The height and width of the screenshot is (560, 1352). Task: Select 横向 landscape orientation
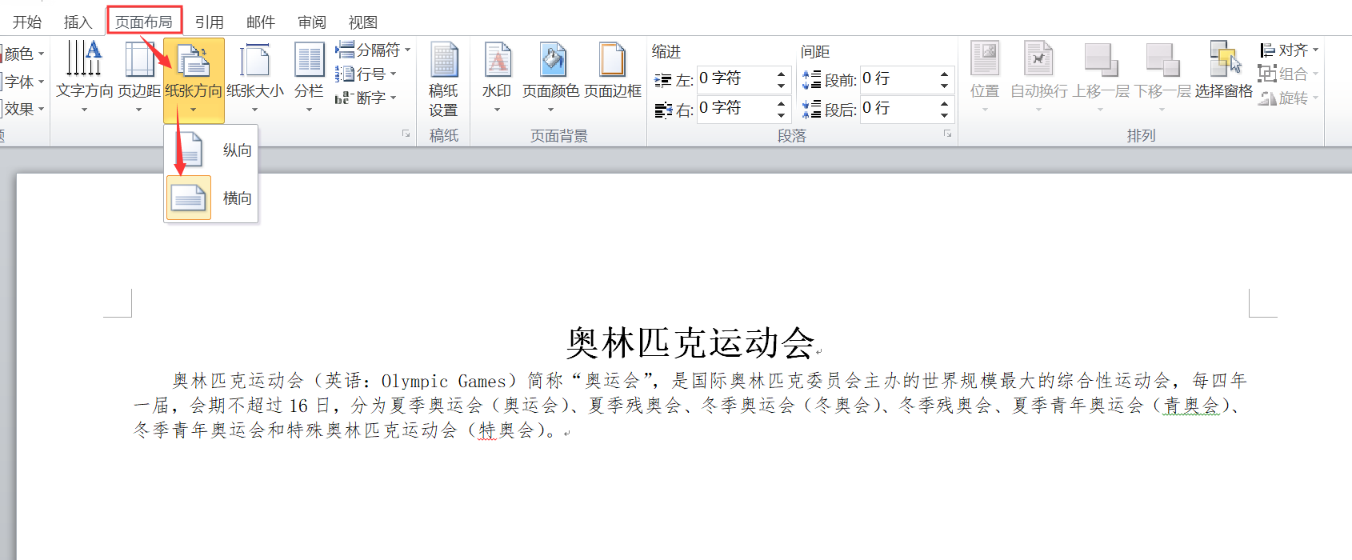tap(211, 198)
